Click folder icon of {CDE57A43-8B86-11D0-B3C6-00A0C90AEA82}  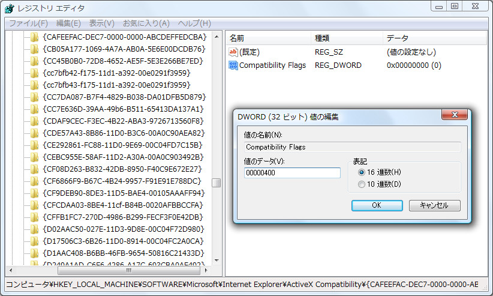pyautogui.click(x=34, y=133)
